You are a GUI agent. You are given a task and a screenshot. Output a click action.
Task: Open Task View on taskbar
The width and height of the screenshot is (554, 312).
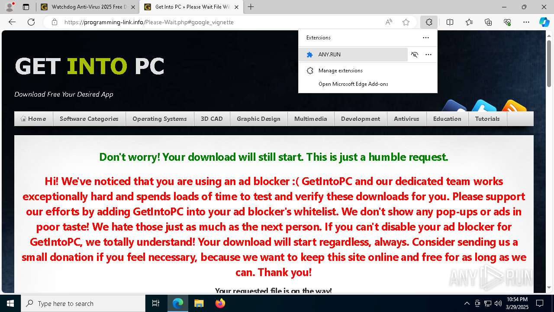156,303
